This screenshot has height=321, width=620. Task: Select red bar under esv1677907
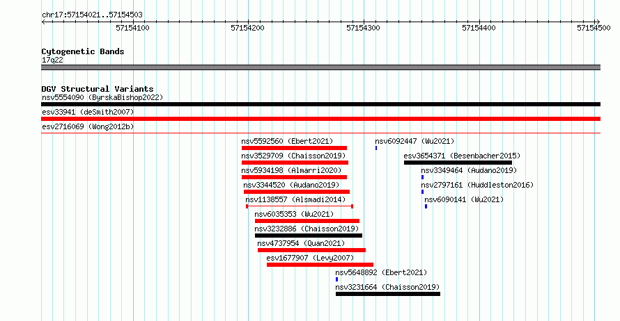(320, 265)
